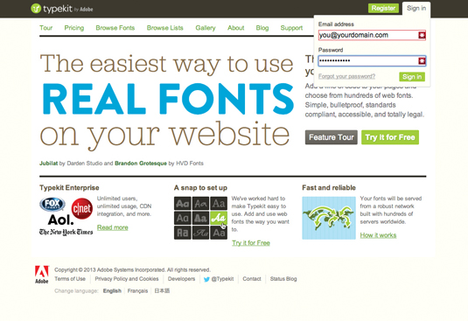Switch language to English

pyautogui.click(x=112, y=291)
